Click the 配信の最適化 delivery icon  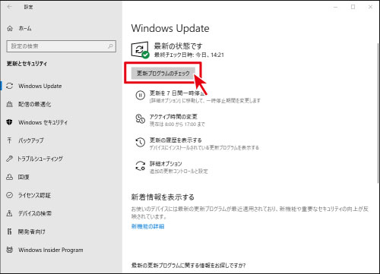(10, 104)
